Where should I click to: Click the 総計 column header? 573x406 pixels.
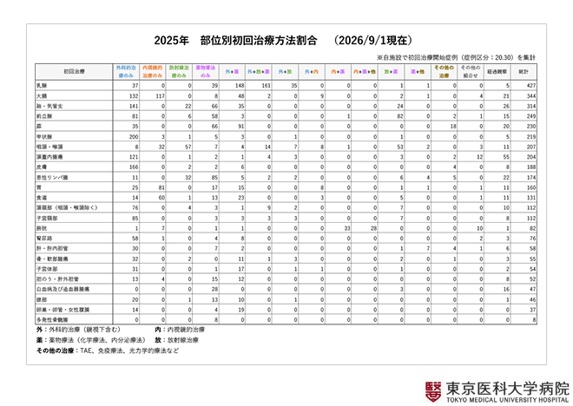(524, 71)
